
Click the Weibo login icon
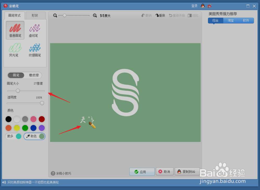point(209,6)
